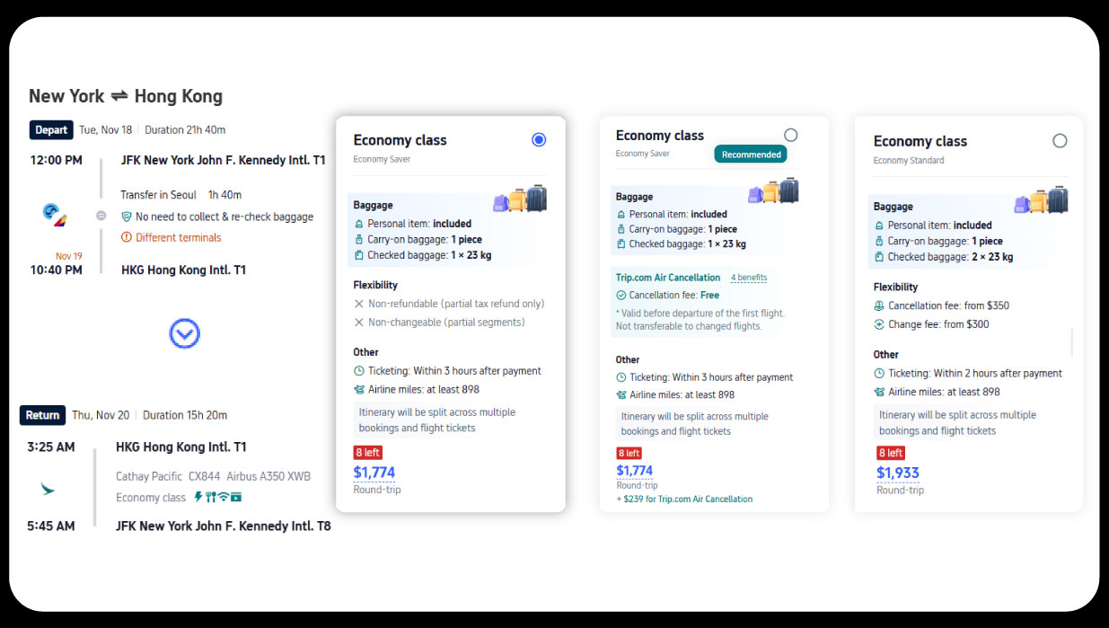Click the Cathay Pacific airline logo
The image size is (1109, 628).
(48, 489)
